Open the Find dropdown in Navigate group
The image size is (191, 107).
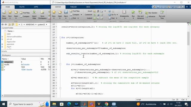pyautogui.click(x=117, y=18)
